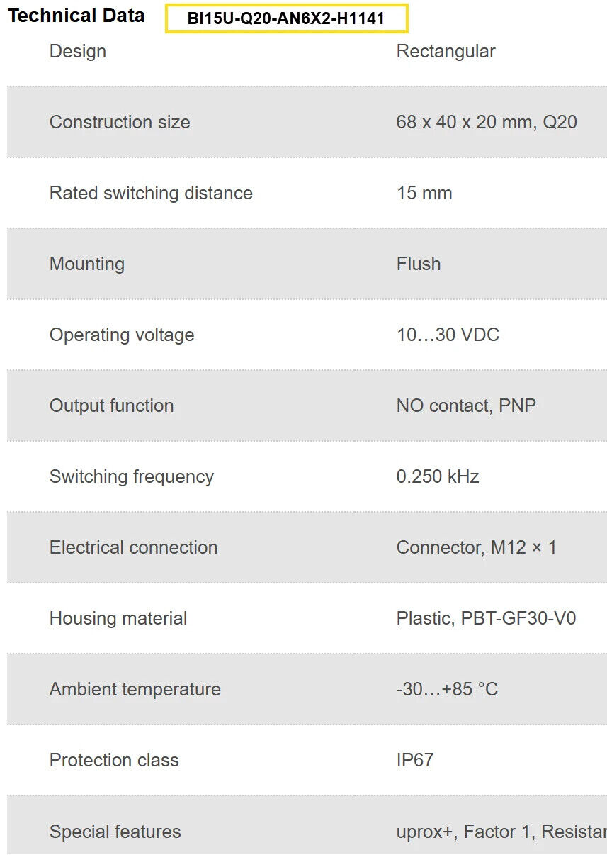This screenshot has width=607, height=855.
Task: Click the 15 mm switching distance value
Action: tap(424, 193)
